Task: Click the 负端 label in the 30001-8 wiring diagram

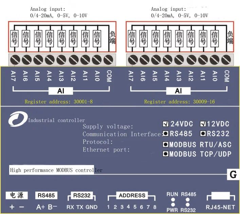Action: click(x=112, y=38)
